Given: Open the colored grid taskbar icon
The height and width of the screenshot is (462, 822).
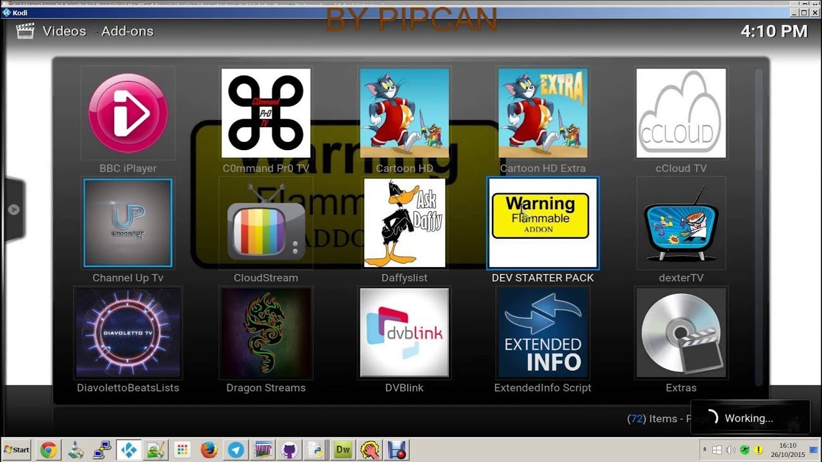Looking at the screenshot, I should click(182, 450).
